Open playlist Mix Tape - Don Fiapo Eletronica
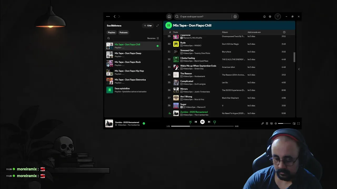Viewport: 337px width, 189px height. [133, 81]
